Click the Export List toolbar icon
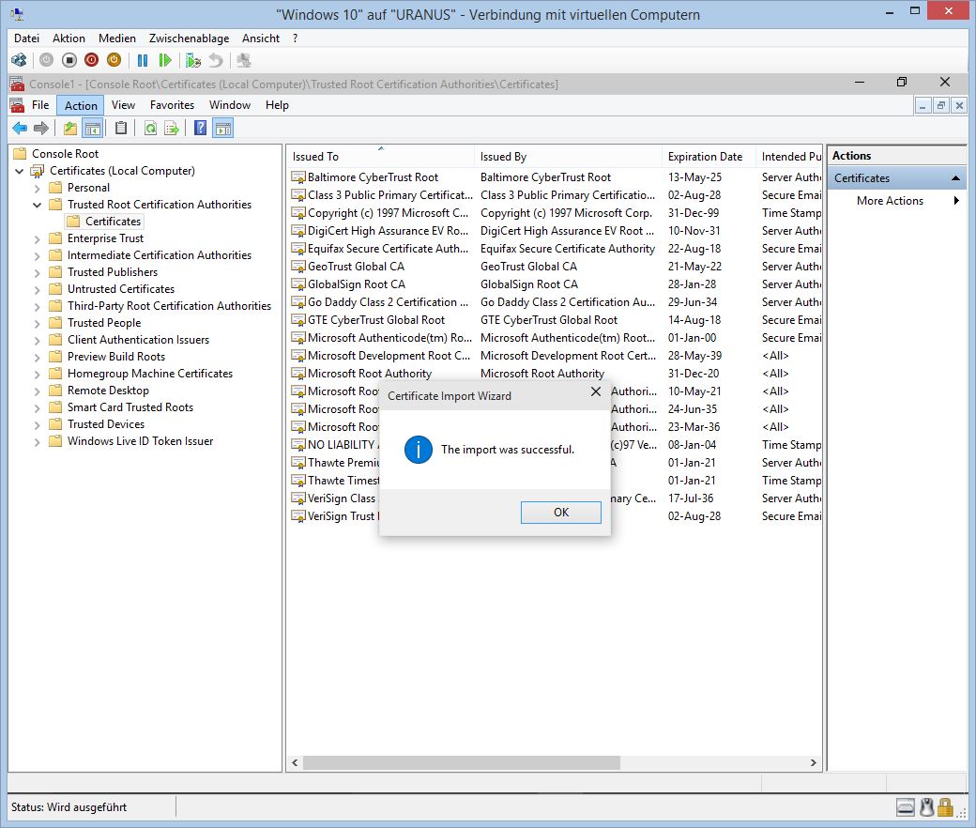This screenshot has width=976, height=828. pos(172,129)
